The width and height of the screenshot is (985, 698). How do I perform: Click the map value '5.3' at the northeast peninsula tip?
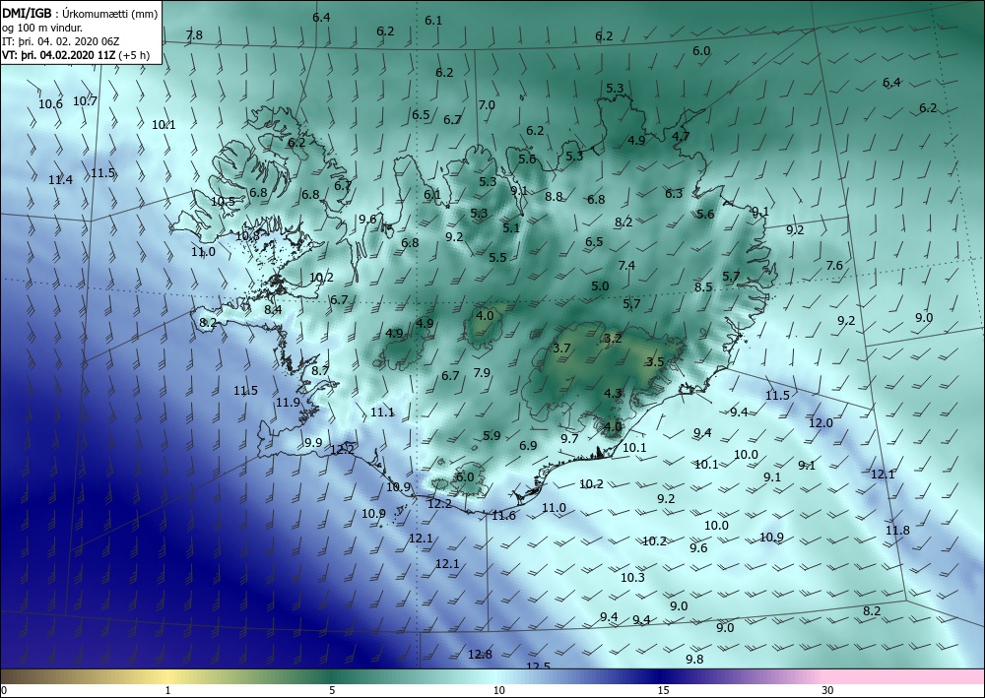615,89
